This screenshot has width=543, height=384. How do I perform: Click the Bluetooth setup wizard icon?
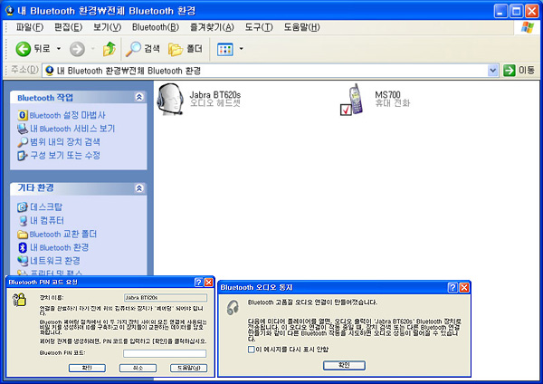(x=23, y=115)
